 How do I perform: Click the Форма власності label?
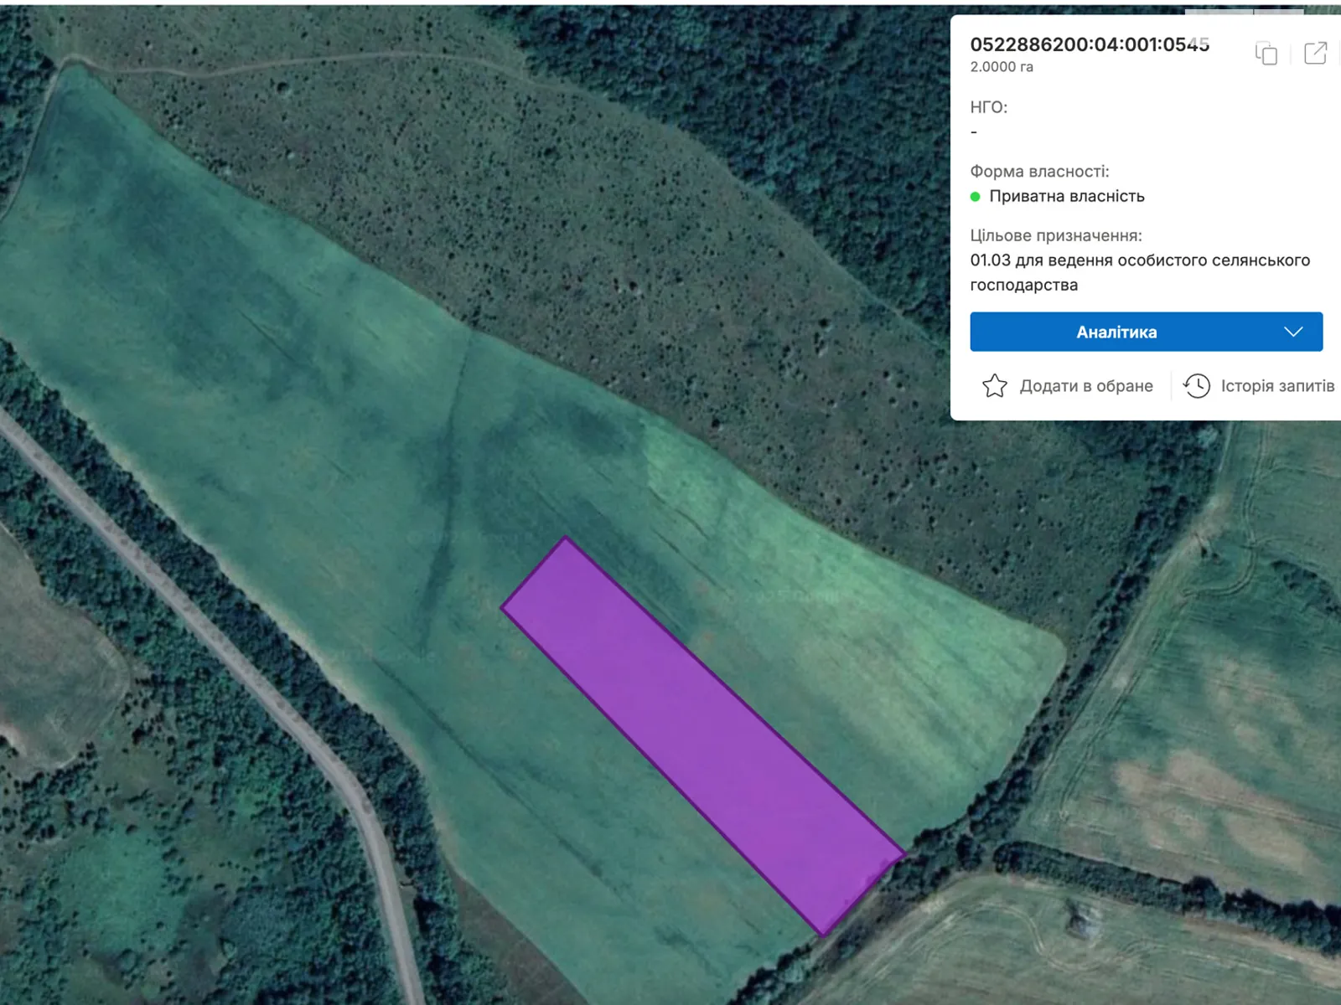[x=1039, y=172]
